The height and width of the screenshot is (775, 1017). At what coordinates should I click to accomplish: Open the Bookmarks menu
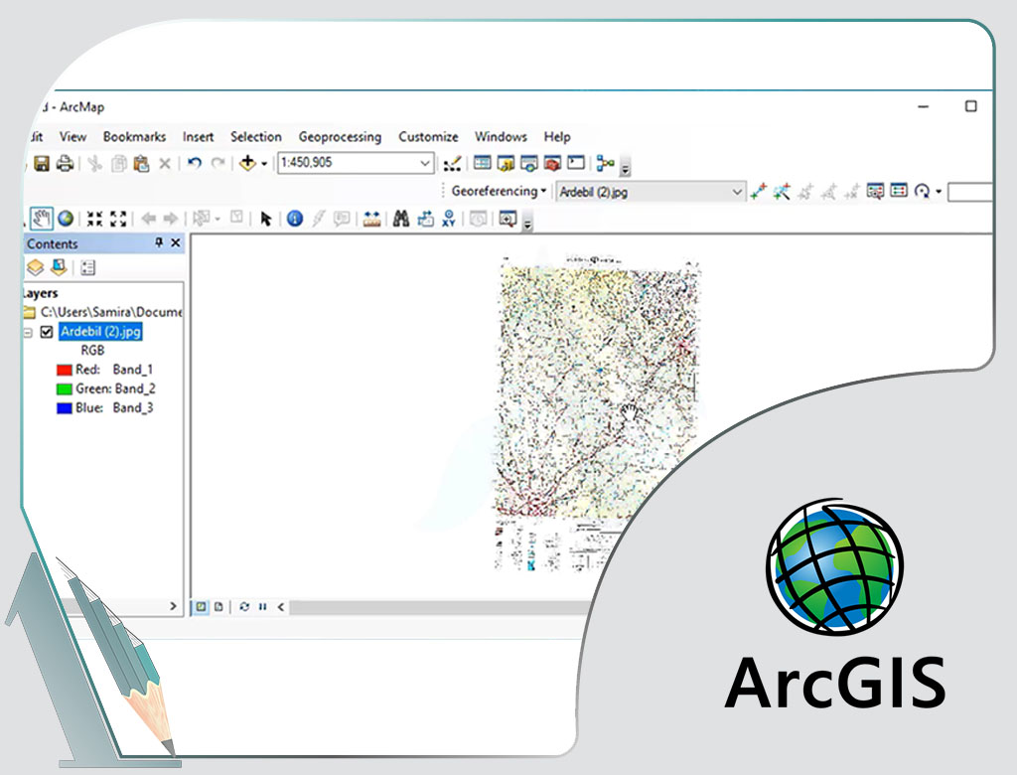134,136
